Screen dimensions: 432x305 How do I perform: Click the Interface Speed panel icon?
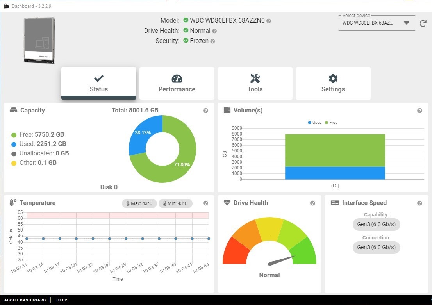point(335,203)
